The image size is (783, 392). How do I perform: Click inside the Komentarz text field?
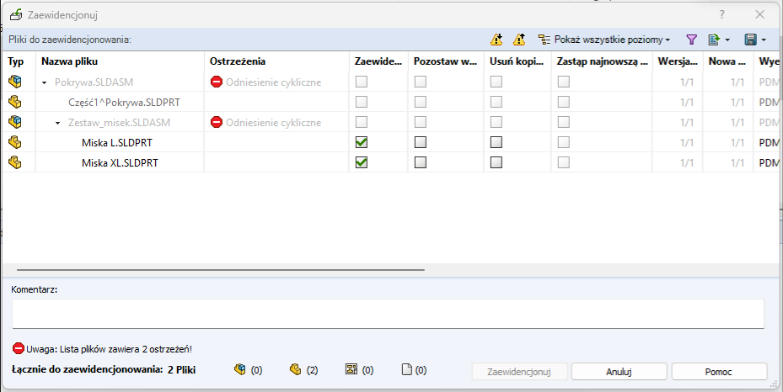[388, 313]
